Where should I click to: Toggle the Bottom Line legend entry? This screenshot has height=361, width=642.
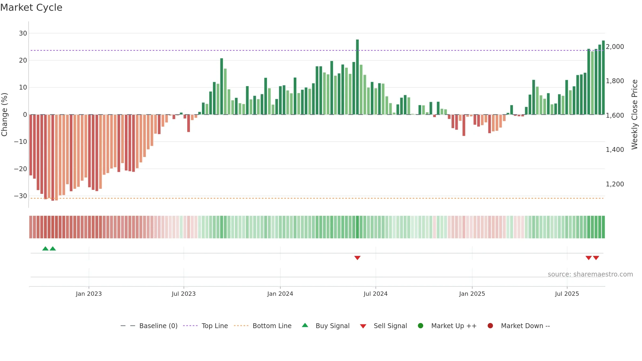[263, 326]
